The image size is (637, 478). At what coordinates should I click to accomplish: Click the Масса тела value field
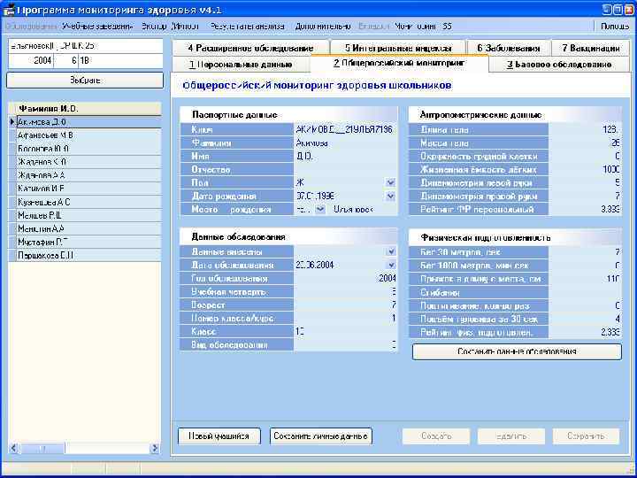[585, 143]
